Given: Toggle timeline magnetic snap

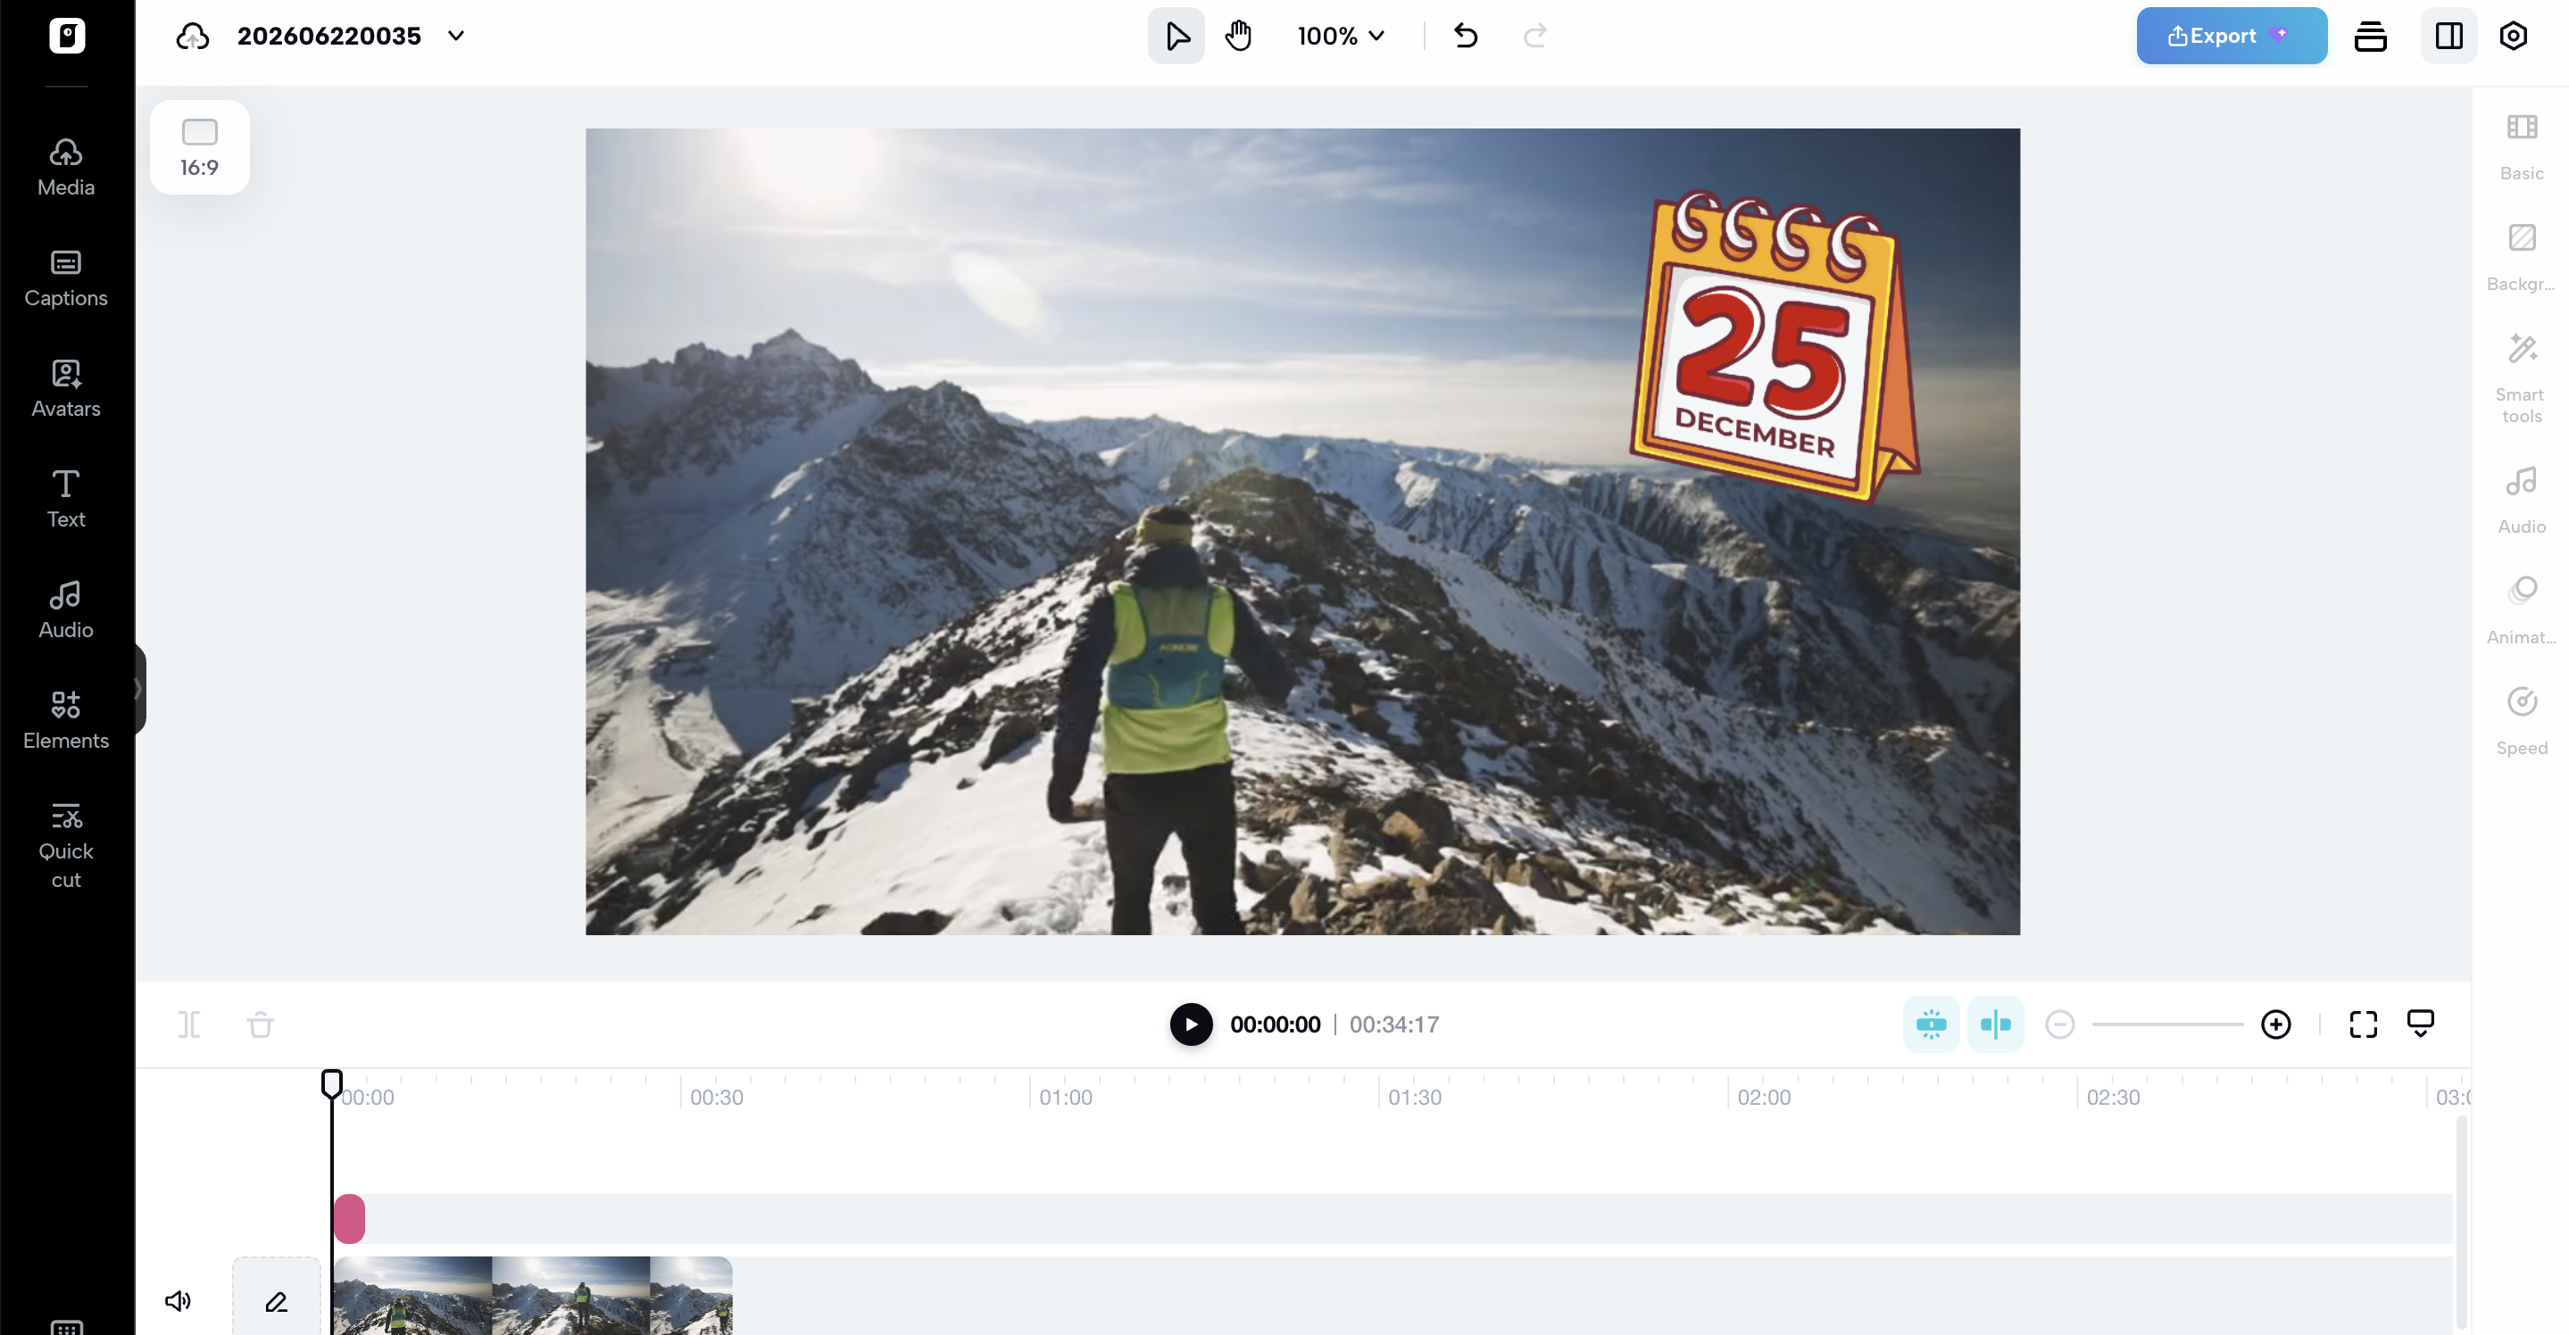Looking at the screenshot, I should pyautogui.click(x=1931, y=1024).
